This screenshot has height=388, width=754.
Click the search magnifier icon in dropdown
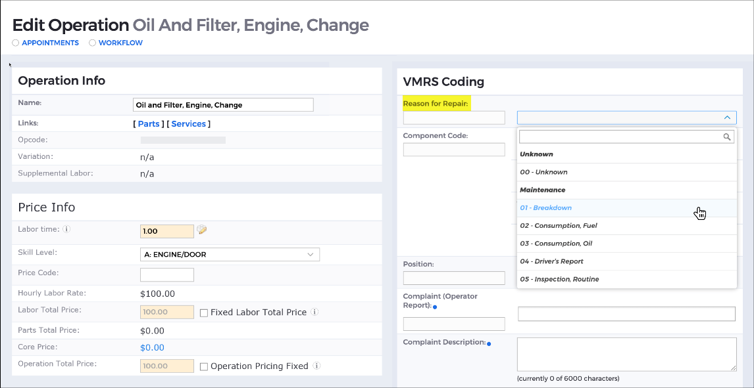point(727,137)
